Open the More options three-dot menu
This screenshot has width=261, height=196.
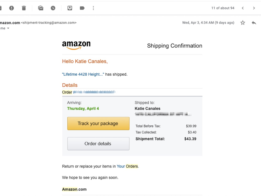point(93,8)
